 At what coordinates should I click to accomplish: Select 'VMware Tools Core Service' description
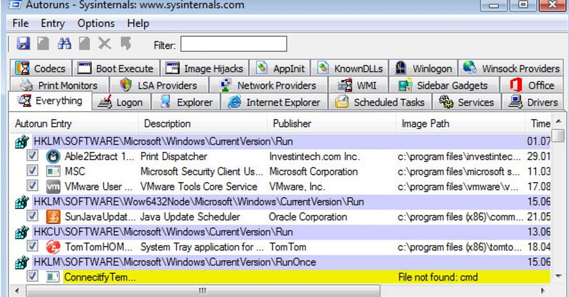point(199,186)
